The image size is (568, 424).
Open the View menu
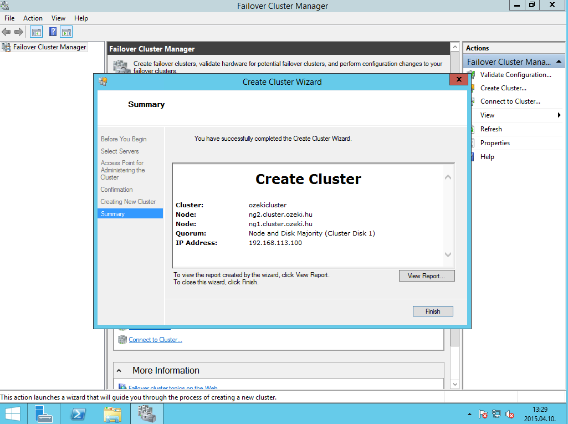(x=58, y=18)
